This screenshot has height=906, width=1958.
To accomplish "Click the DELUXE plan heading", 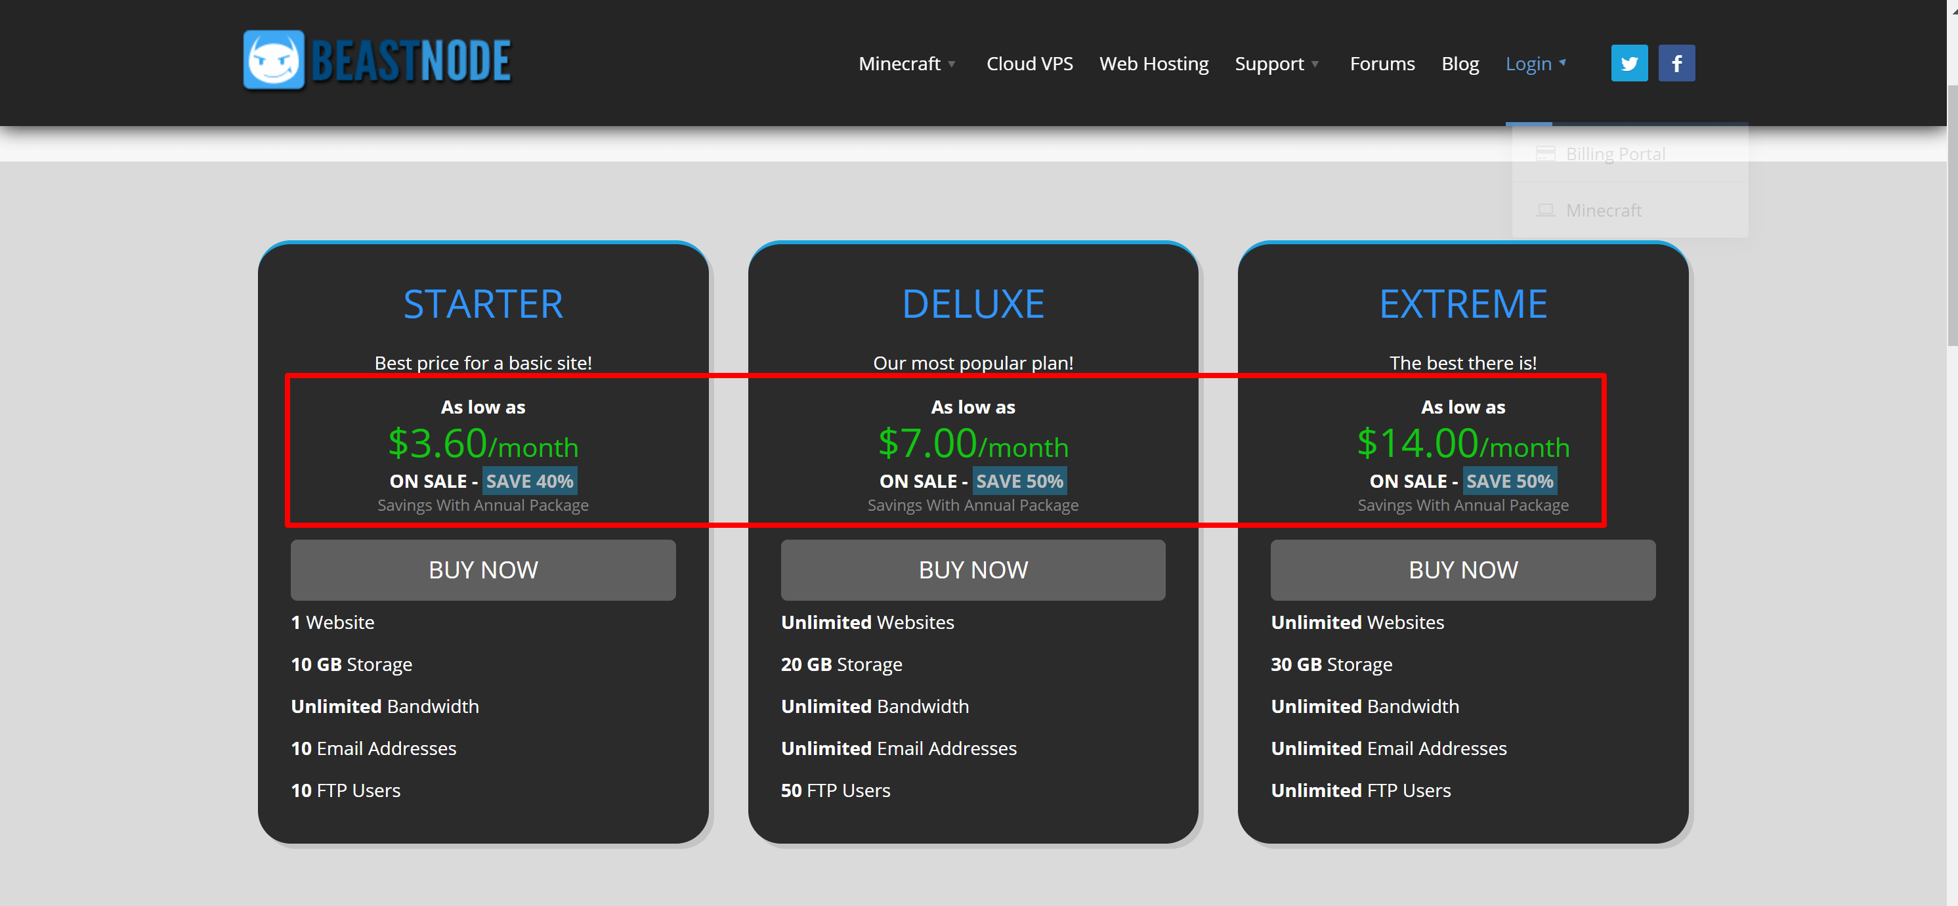I will [973, 304].
